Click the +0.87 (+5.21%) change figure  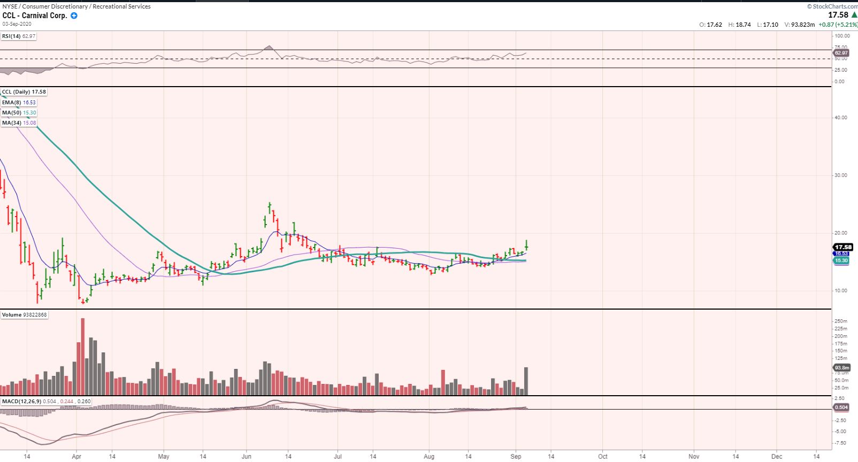[838, 25]
